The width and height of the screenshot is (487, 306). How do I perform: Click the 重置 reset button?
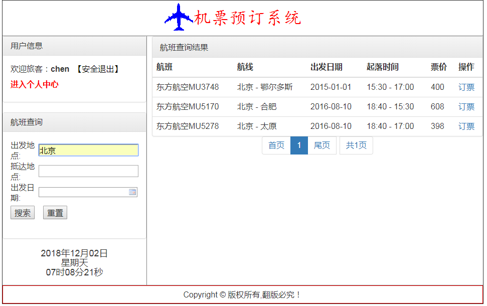pyautogui.click(x=55, y=213)
